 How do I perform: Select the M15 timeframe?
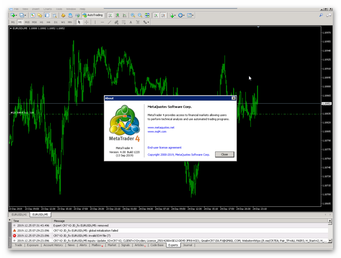click(27, 22)
